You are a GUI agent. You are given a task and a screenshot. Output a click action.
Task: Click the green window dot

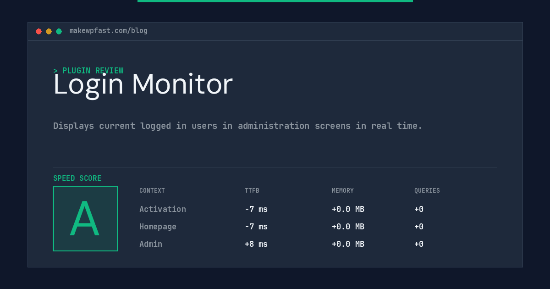coord(59,31)
